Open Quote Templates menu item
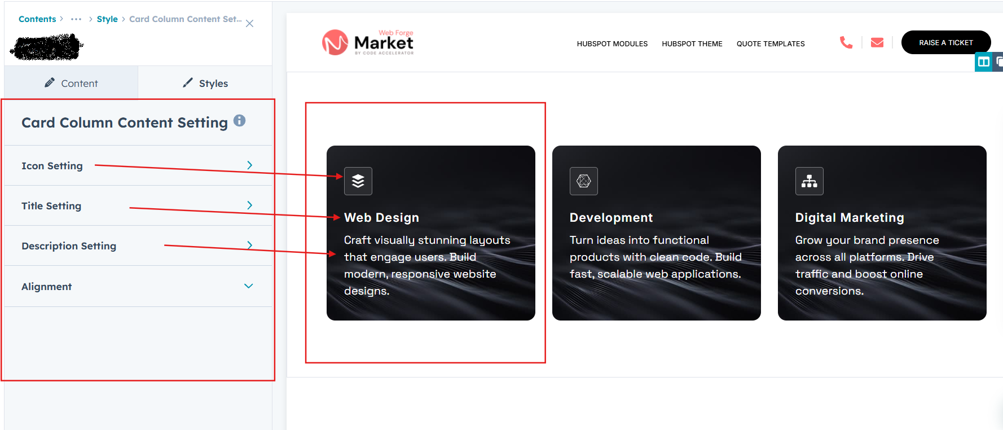This screenshot has width=1003, height=430. click(770, 43)
